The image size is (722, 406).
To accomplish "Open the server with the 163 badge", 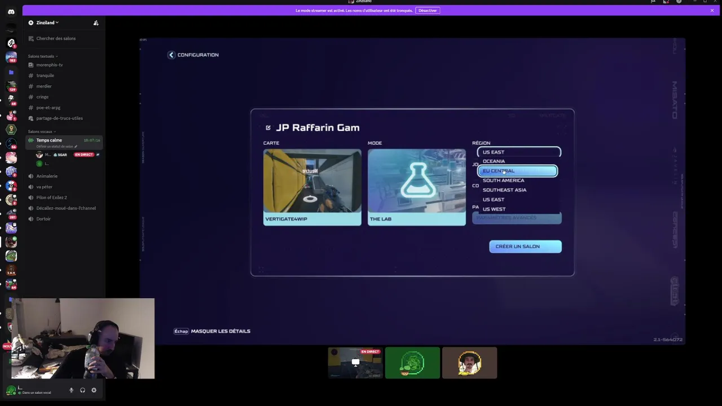I will [x=11, y=57].
